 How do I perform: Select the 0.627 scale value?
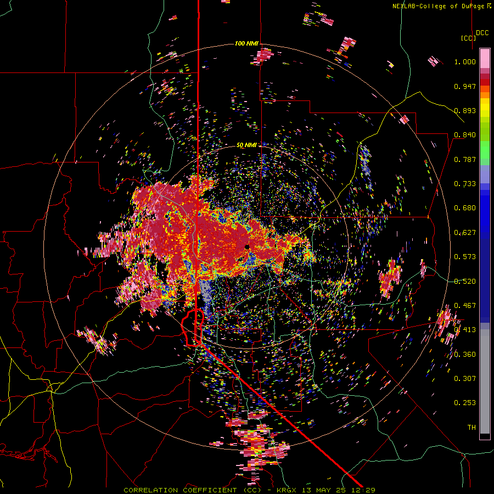[x=465, y=233]
